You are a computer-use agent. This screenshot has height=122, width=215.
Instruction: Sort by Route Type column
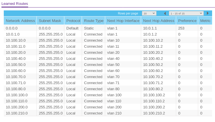coord(94,21)
